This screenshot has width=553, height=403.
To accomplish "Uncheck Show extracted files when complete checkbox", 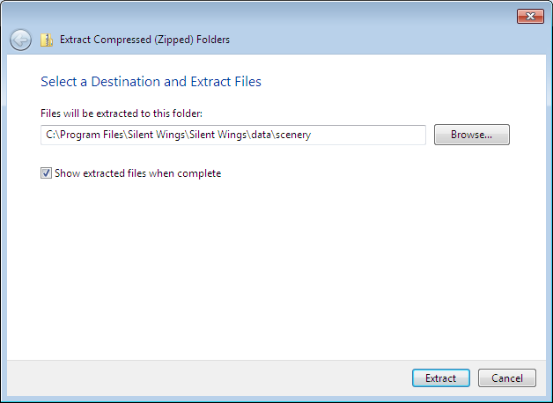I will pos(46,173).
